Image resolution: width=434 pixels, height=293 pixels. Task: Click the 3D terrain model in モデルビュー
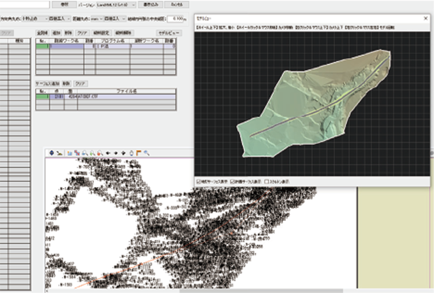click(313, 104)
